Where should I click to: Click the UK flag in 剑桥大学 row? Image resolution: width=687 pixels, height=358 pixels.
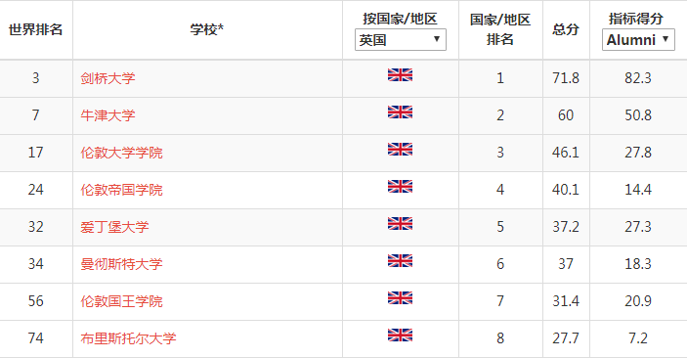coord(400,75)
